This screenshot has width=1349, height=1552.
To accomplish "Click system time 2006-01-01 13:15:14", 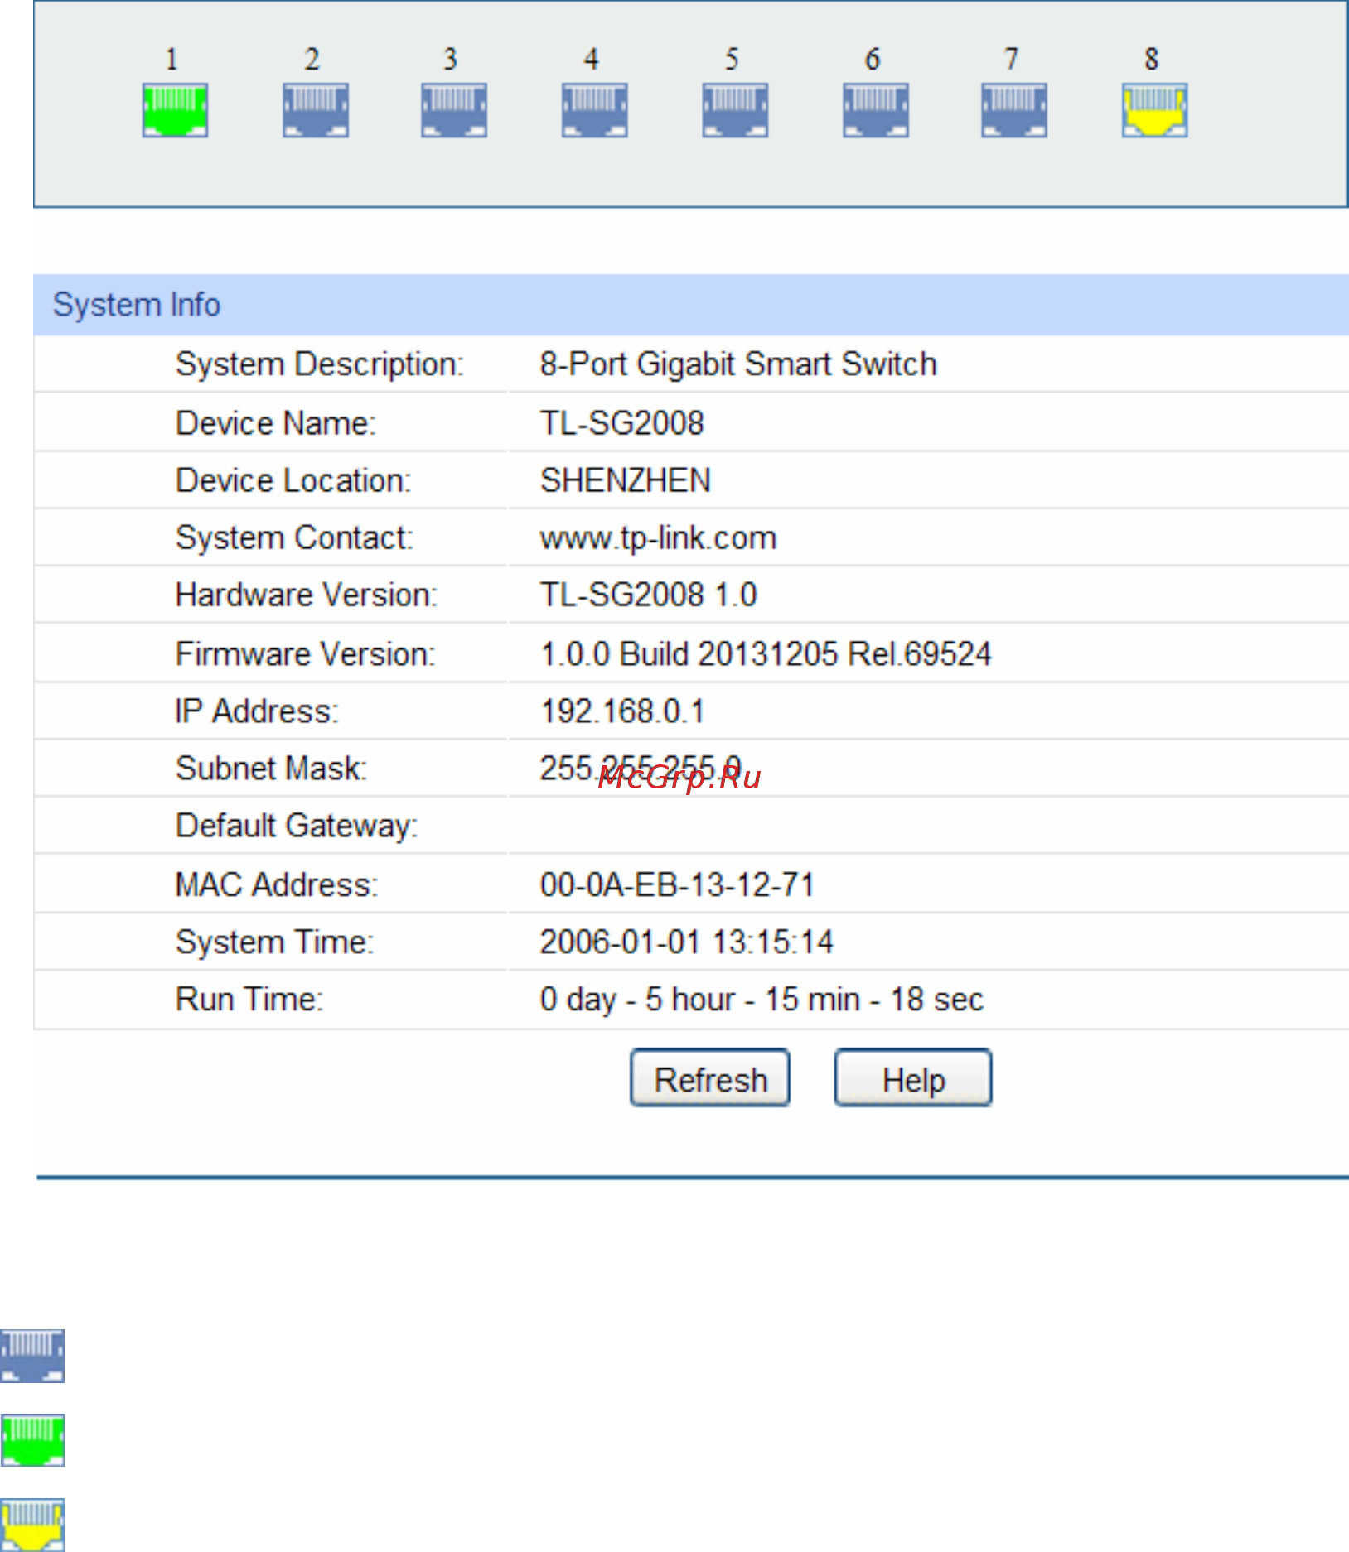I will tap(687, 942).
